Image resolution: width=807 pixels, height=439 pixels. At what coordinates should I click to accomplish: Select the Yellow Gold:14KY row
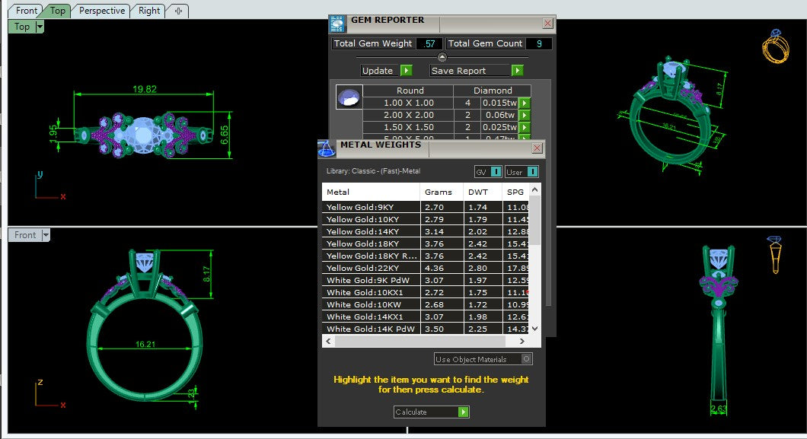click(x=426, y=231)
